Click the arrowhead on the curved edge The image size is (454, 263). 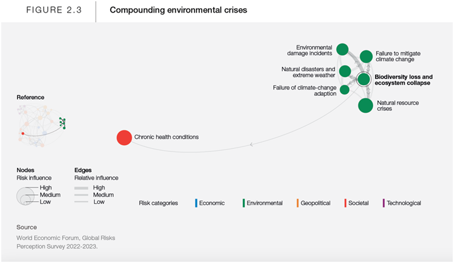(252, 146)
